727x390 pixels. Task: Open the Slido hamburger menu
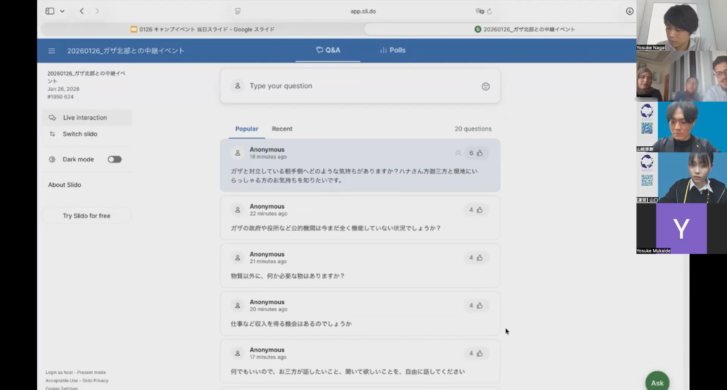click(x=51, y=51)
